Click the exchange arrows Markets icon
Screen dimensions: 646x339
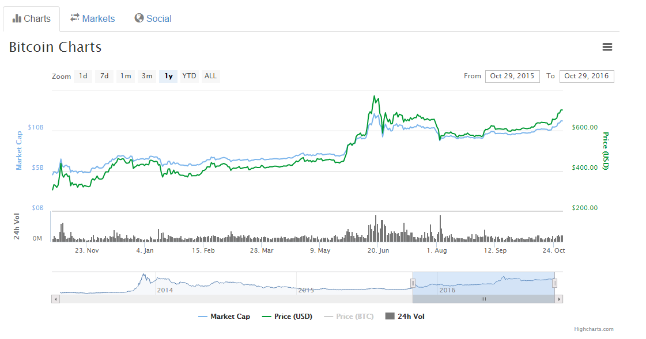click(75, 18)
